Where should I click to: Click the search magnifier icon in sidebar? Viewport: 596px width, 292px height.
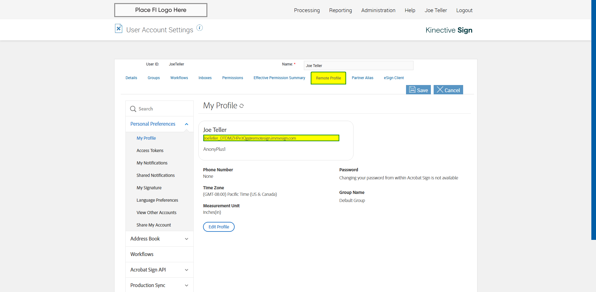click(x=133, y=109)
